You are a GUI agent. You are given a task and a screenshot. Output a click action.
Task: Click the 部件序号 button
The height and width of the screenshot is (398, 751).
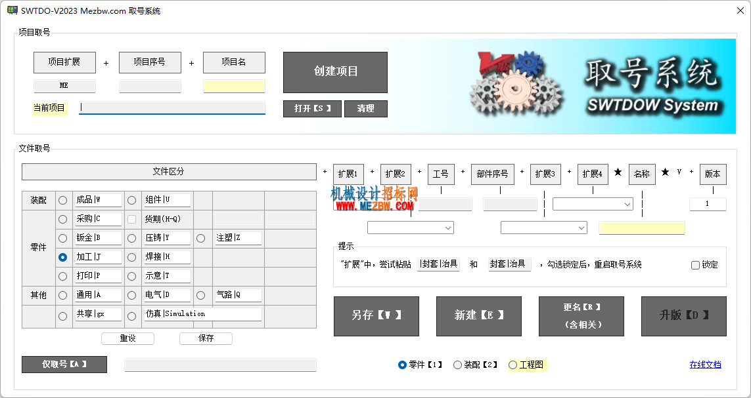tap(492, 174)
